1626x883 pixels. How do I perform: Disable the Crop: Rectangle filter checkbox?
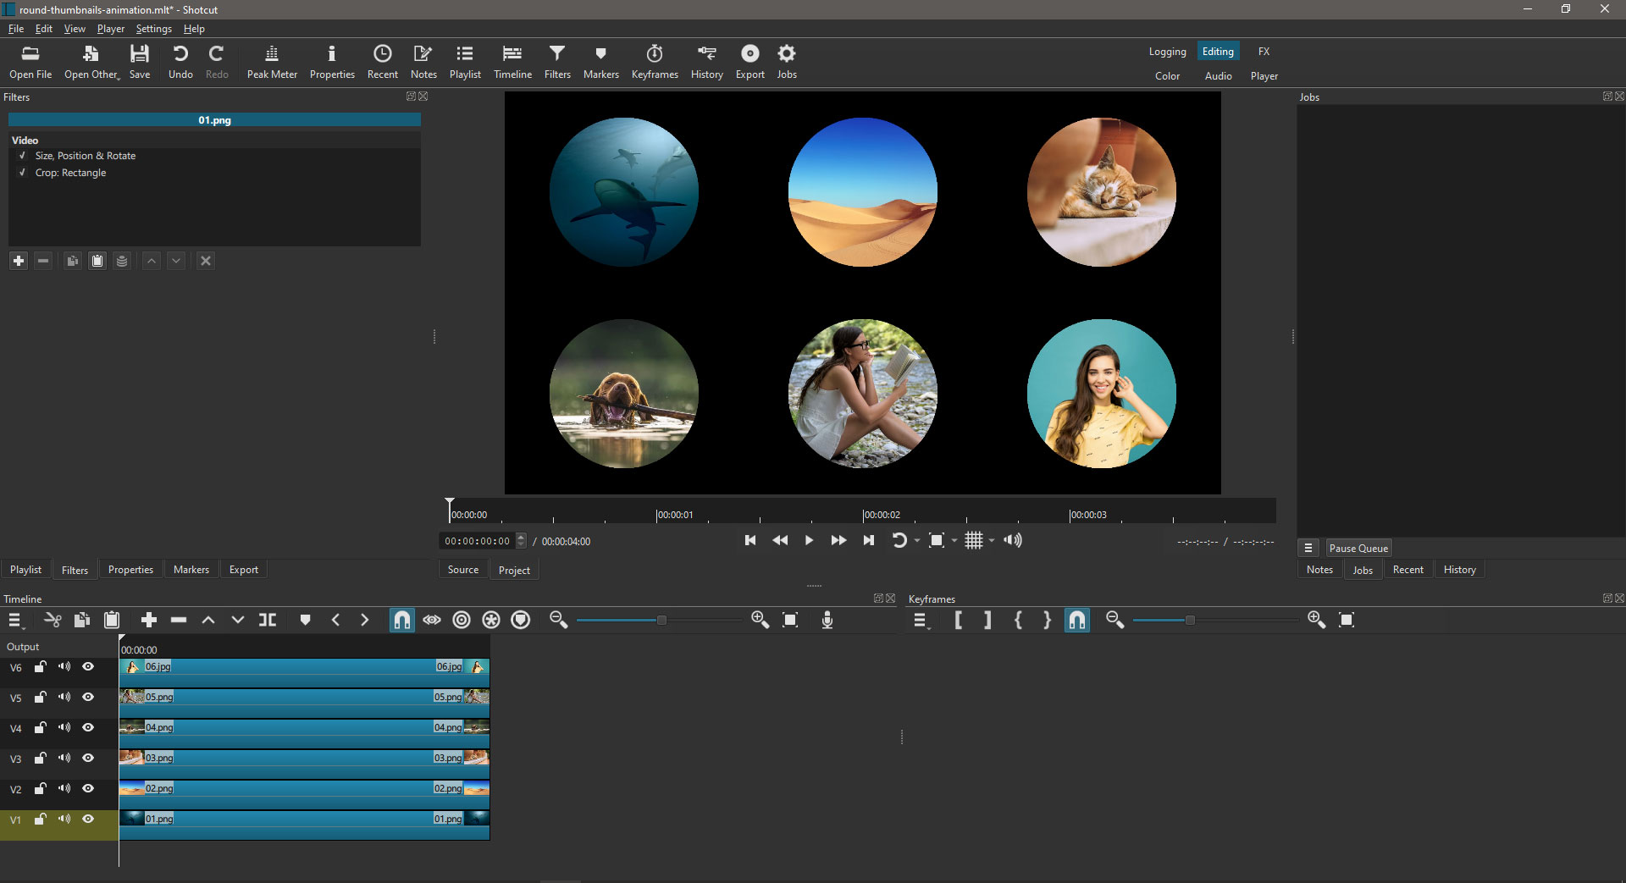click(23, 173)
